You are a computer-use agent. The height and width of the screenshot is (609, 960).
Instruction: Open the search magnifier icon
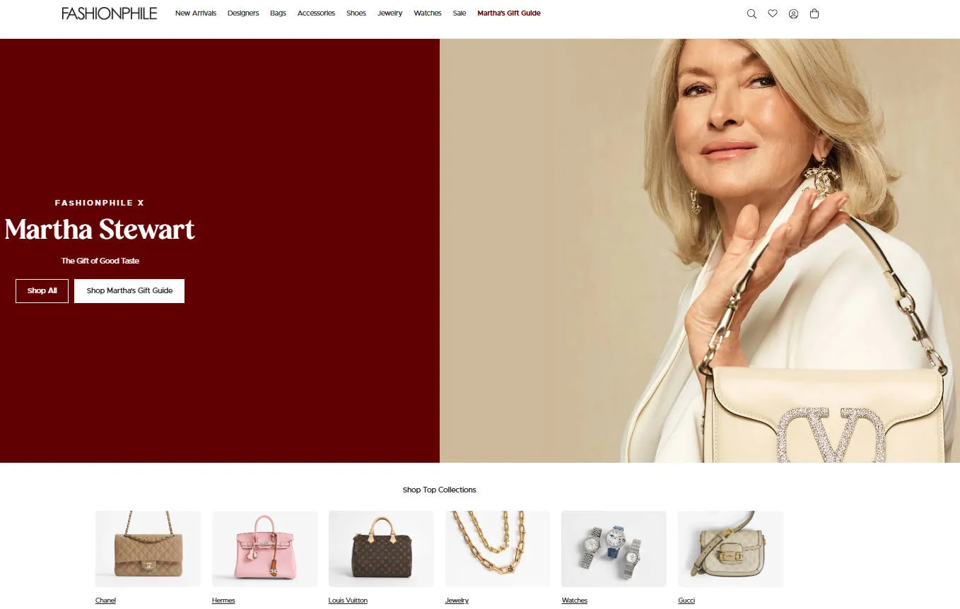coord(751,13)
